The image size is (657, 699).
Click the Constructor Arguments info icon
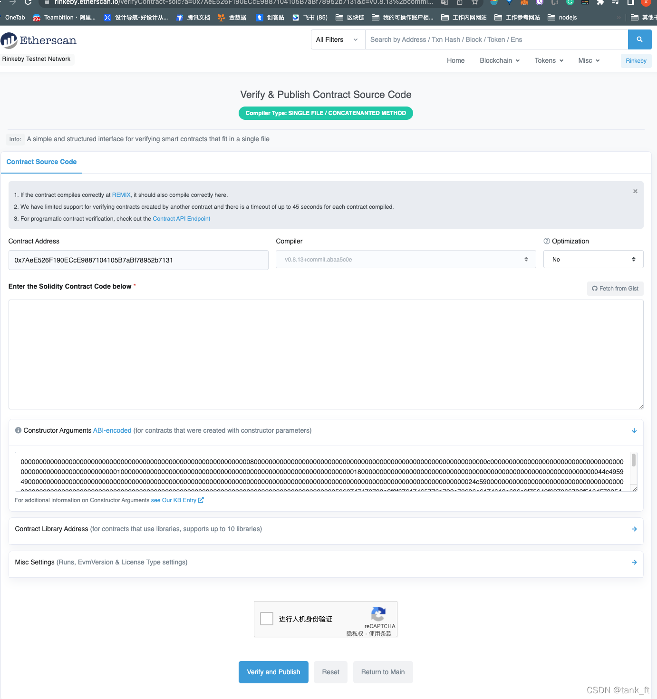click(18, 430)
